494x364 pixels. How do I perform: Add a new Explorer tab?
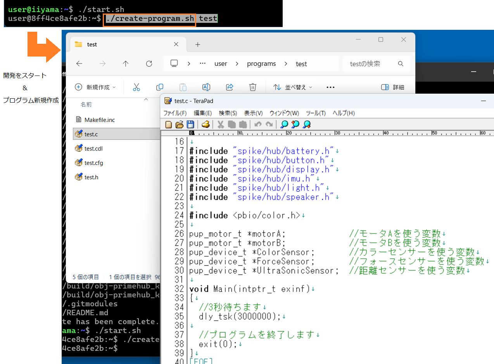pos(198,45)
